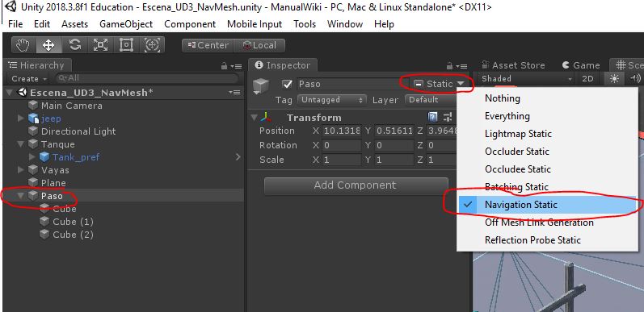644x312 pixels.
Task: Open Tank_pref prefab with right arrow
Action: point(238,156)
